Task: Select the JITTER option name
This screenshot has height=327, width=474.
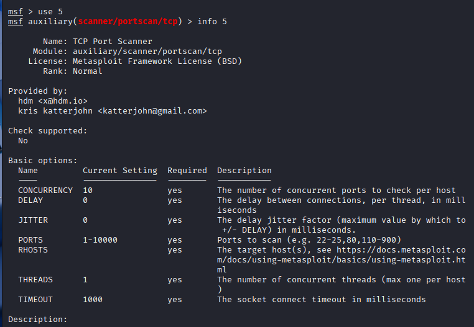Action: click(x=32, y=220)
